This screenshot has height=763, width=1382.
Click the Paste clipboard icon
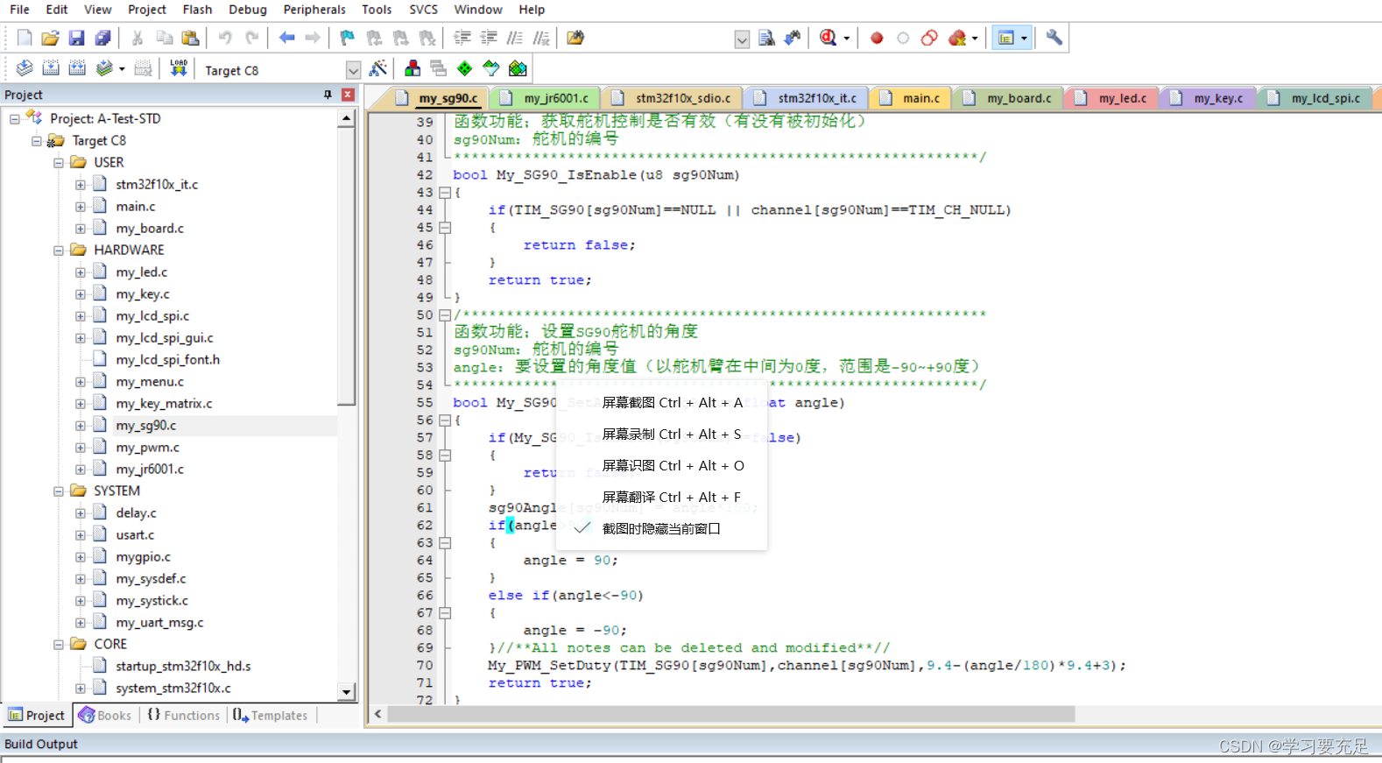190,38
